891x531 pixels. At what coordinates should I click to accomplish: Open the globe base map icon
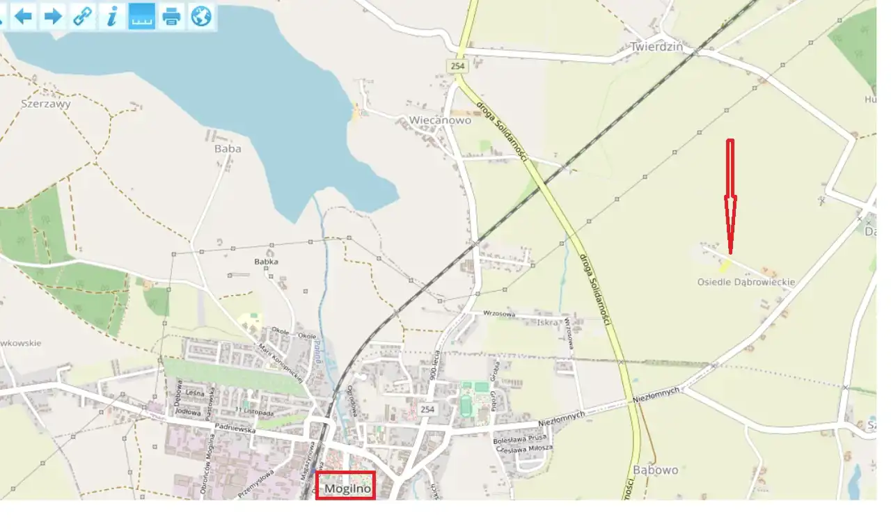(200, 16)
